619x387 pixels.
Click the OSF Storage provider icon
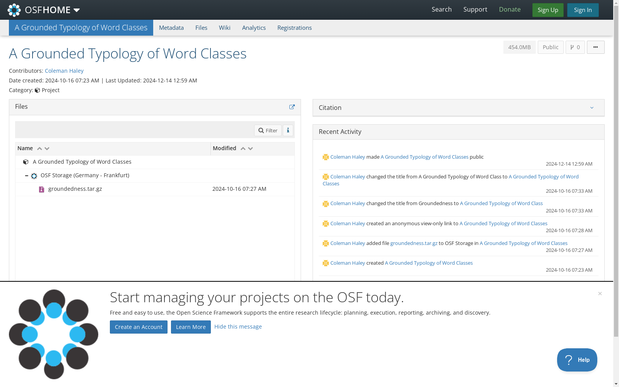(x=34, y=176)
